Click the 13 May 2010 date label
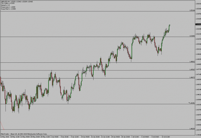 click(5, 137)
